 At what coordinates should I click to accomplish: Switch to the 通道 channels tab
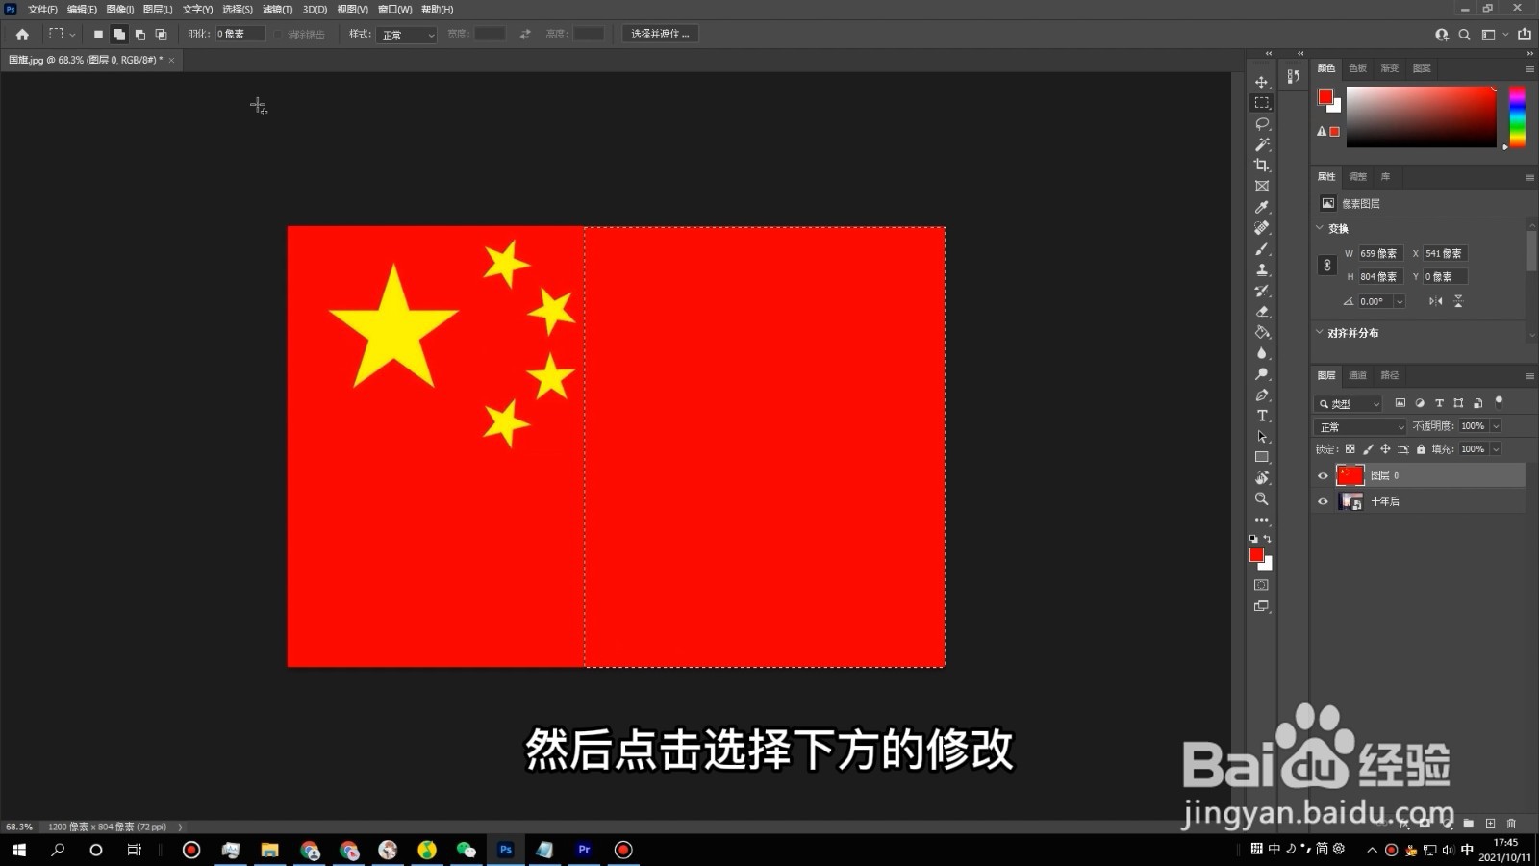[1357, 375]
